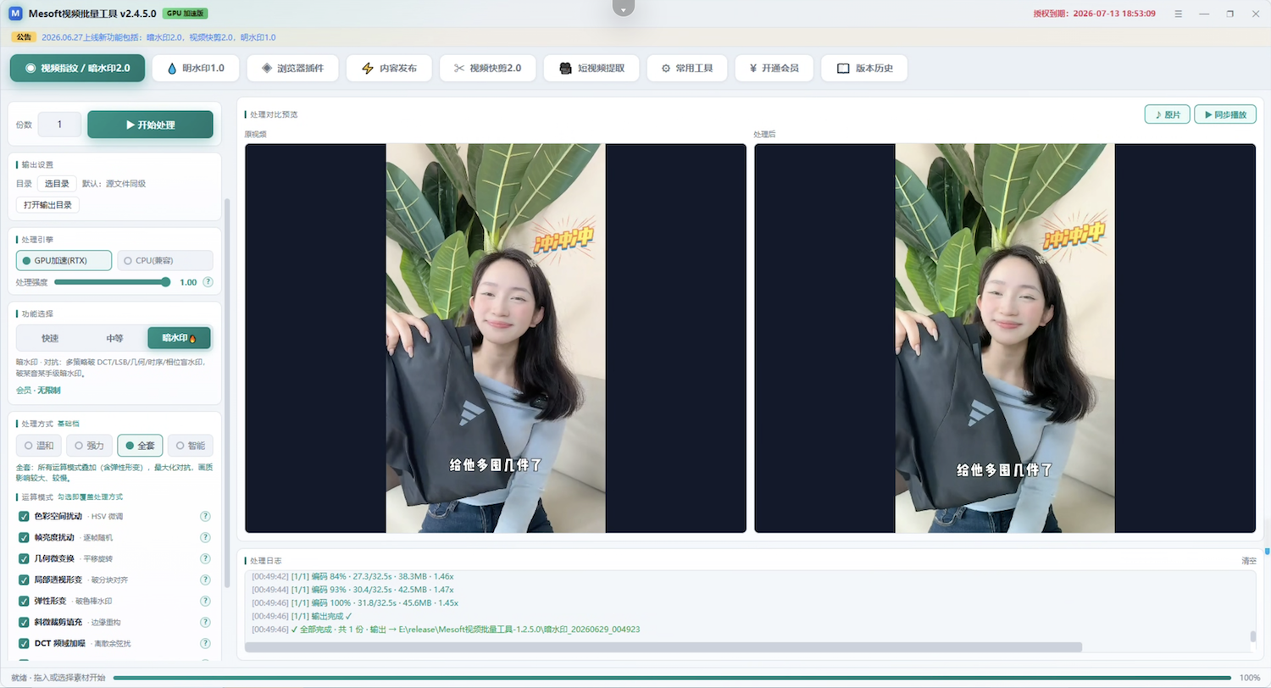Screen dimensions: 1271x688
Task: Open help for 处理强度 slider
Action: click(208, 282)
